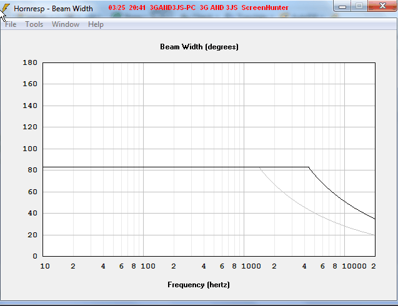Image resolution: width=398 pixels, height=306 pixels.
Task: Click the 'Frequency (hertz)' axis label
Action: [199, 285]
